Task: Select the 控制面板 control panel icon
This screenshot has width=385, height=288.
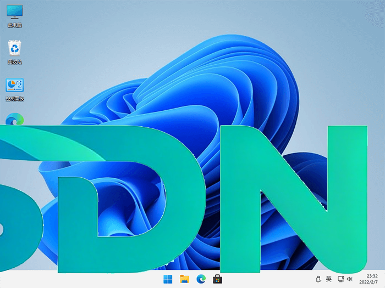Action: 15,89
